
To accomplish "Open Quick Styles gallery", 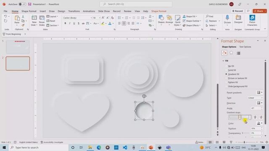I will (x=177, y=21).
